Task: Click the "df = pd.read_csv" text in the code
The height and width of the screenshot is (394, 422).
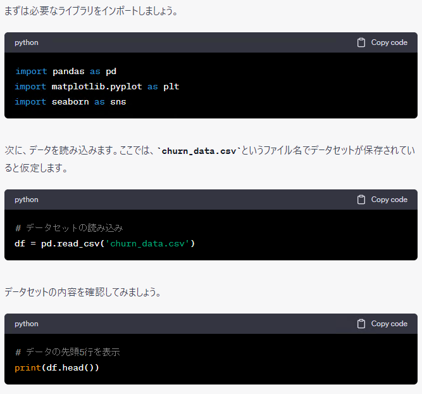Action: (x=56, y=243)
